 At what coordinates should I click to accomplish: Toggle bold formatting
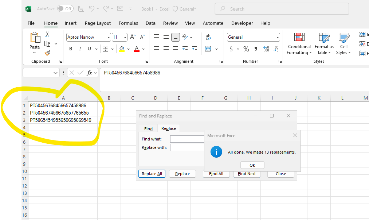tap(71, 49)
